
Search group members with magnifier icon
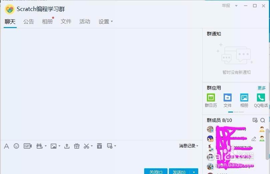(x=263, y=120)
